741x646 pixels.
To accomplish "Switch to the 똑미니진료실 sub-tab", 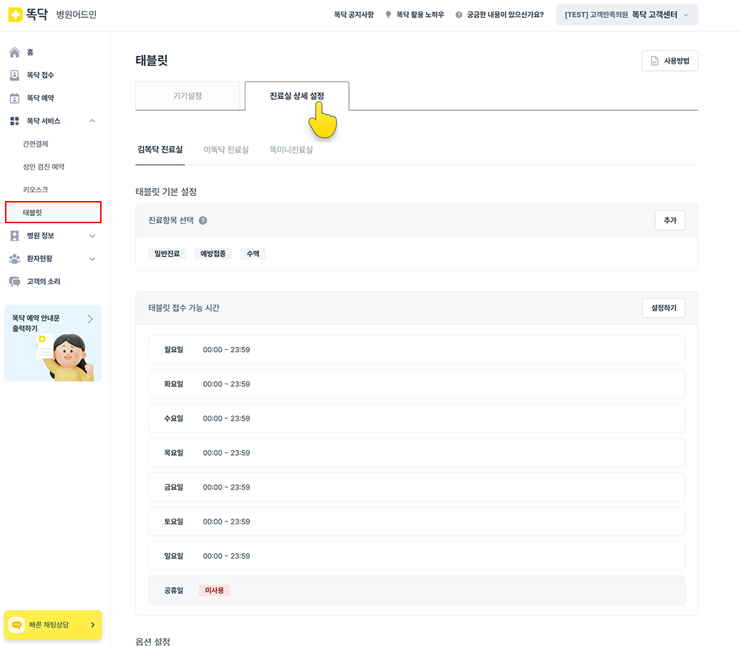I will tap(291, 150).
